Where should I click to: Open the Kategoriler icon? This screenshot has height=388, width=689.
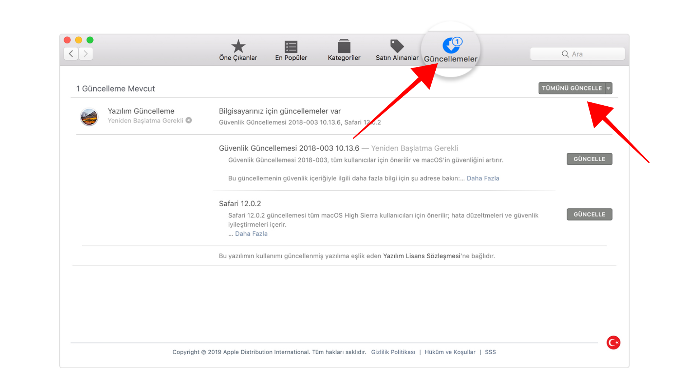click(x=344, y=46)
